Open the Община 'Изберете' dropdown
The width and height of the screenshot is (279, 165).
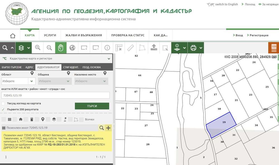click(55, 81)
